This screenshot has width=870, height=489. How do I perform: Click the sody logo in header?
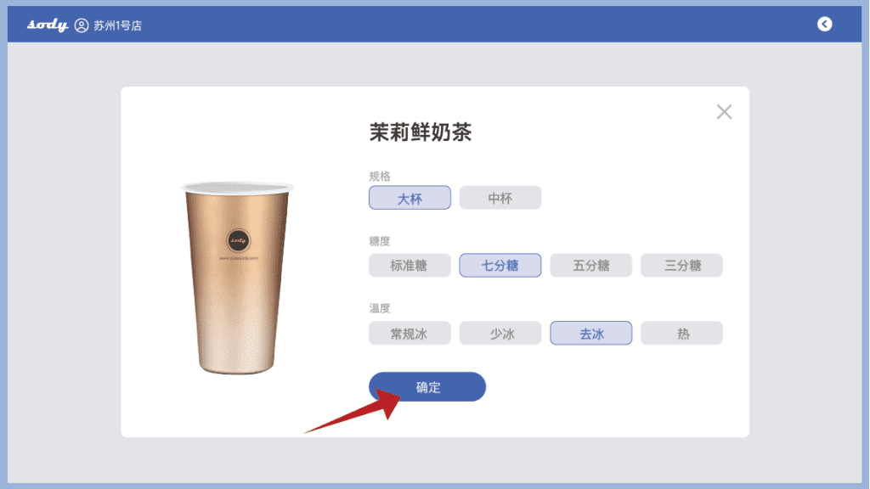48,25
